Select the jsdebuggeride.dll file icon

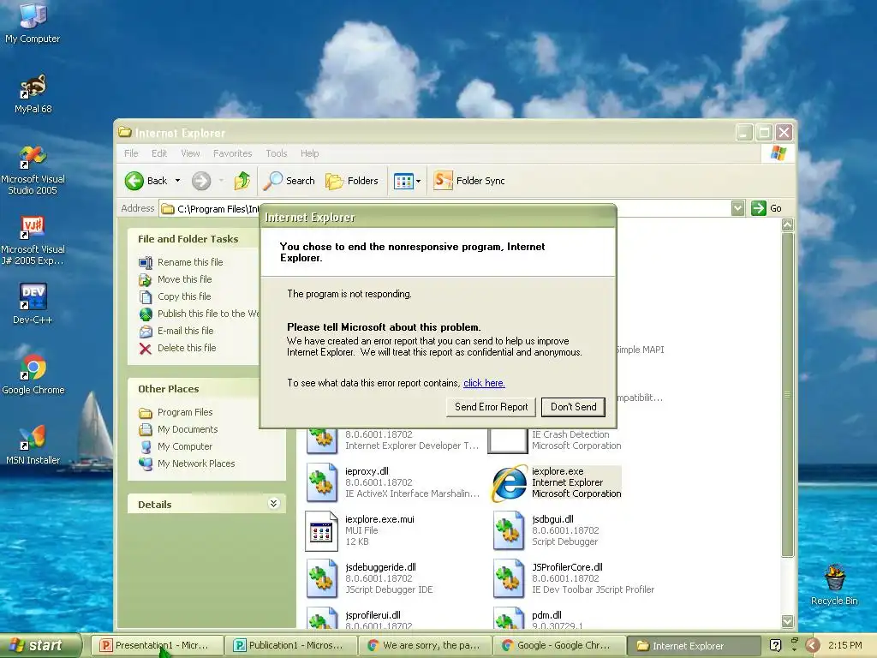click(322, 578)
